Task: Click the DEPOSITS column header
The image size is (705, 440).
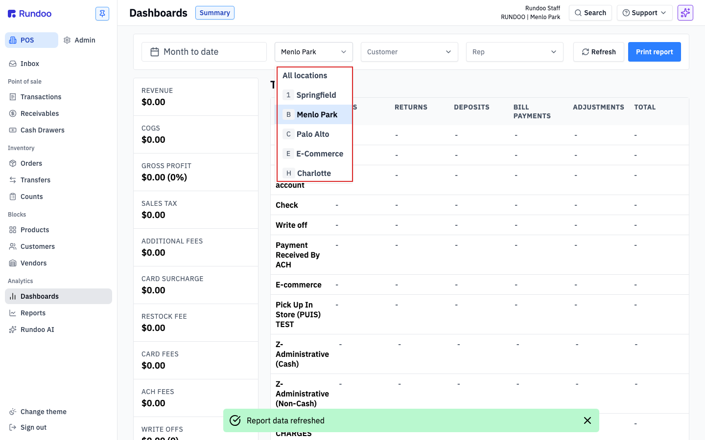Action: 471,107
